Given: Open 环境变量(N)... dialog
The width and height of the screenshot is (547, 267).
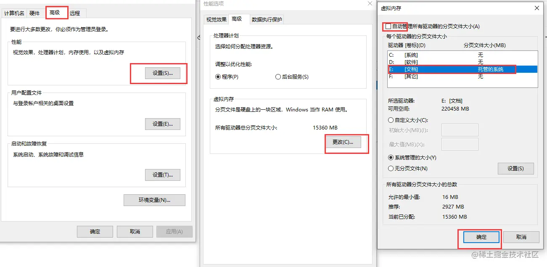Looking at the screenshot, I should click(154, 200).
